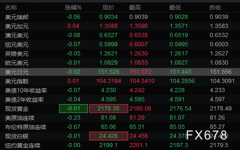The height and width of the screenshot is (150, 240).
Task: Click the 最高 column header
Action: (x=135, y=7)
